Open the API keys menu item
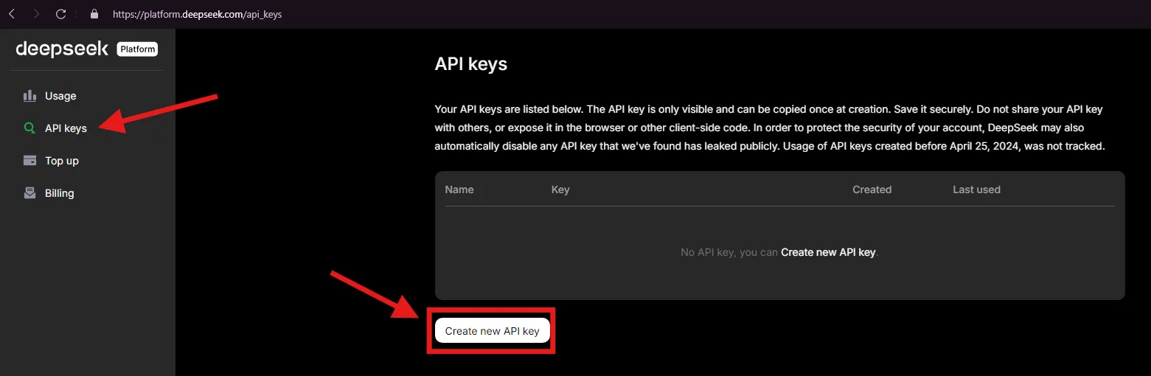 coord(66,128)
